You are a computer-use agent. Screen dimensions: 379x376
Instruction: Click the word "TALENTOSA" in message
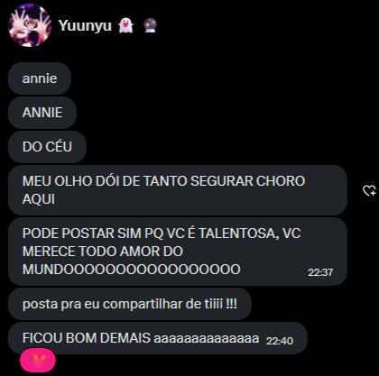(x=239, y=234)
